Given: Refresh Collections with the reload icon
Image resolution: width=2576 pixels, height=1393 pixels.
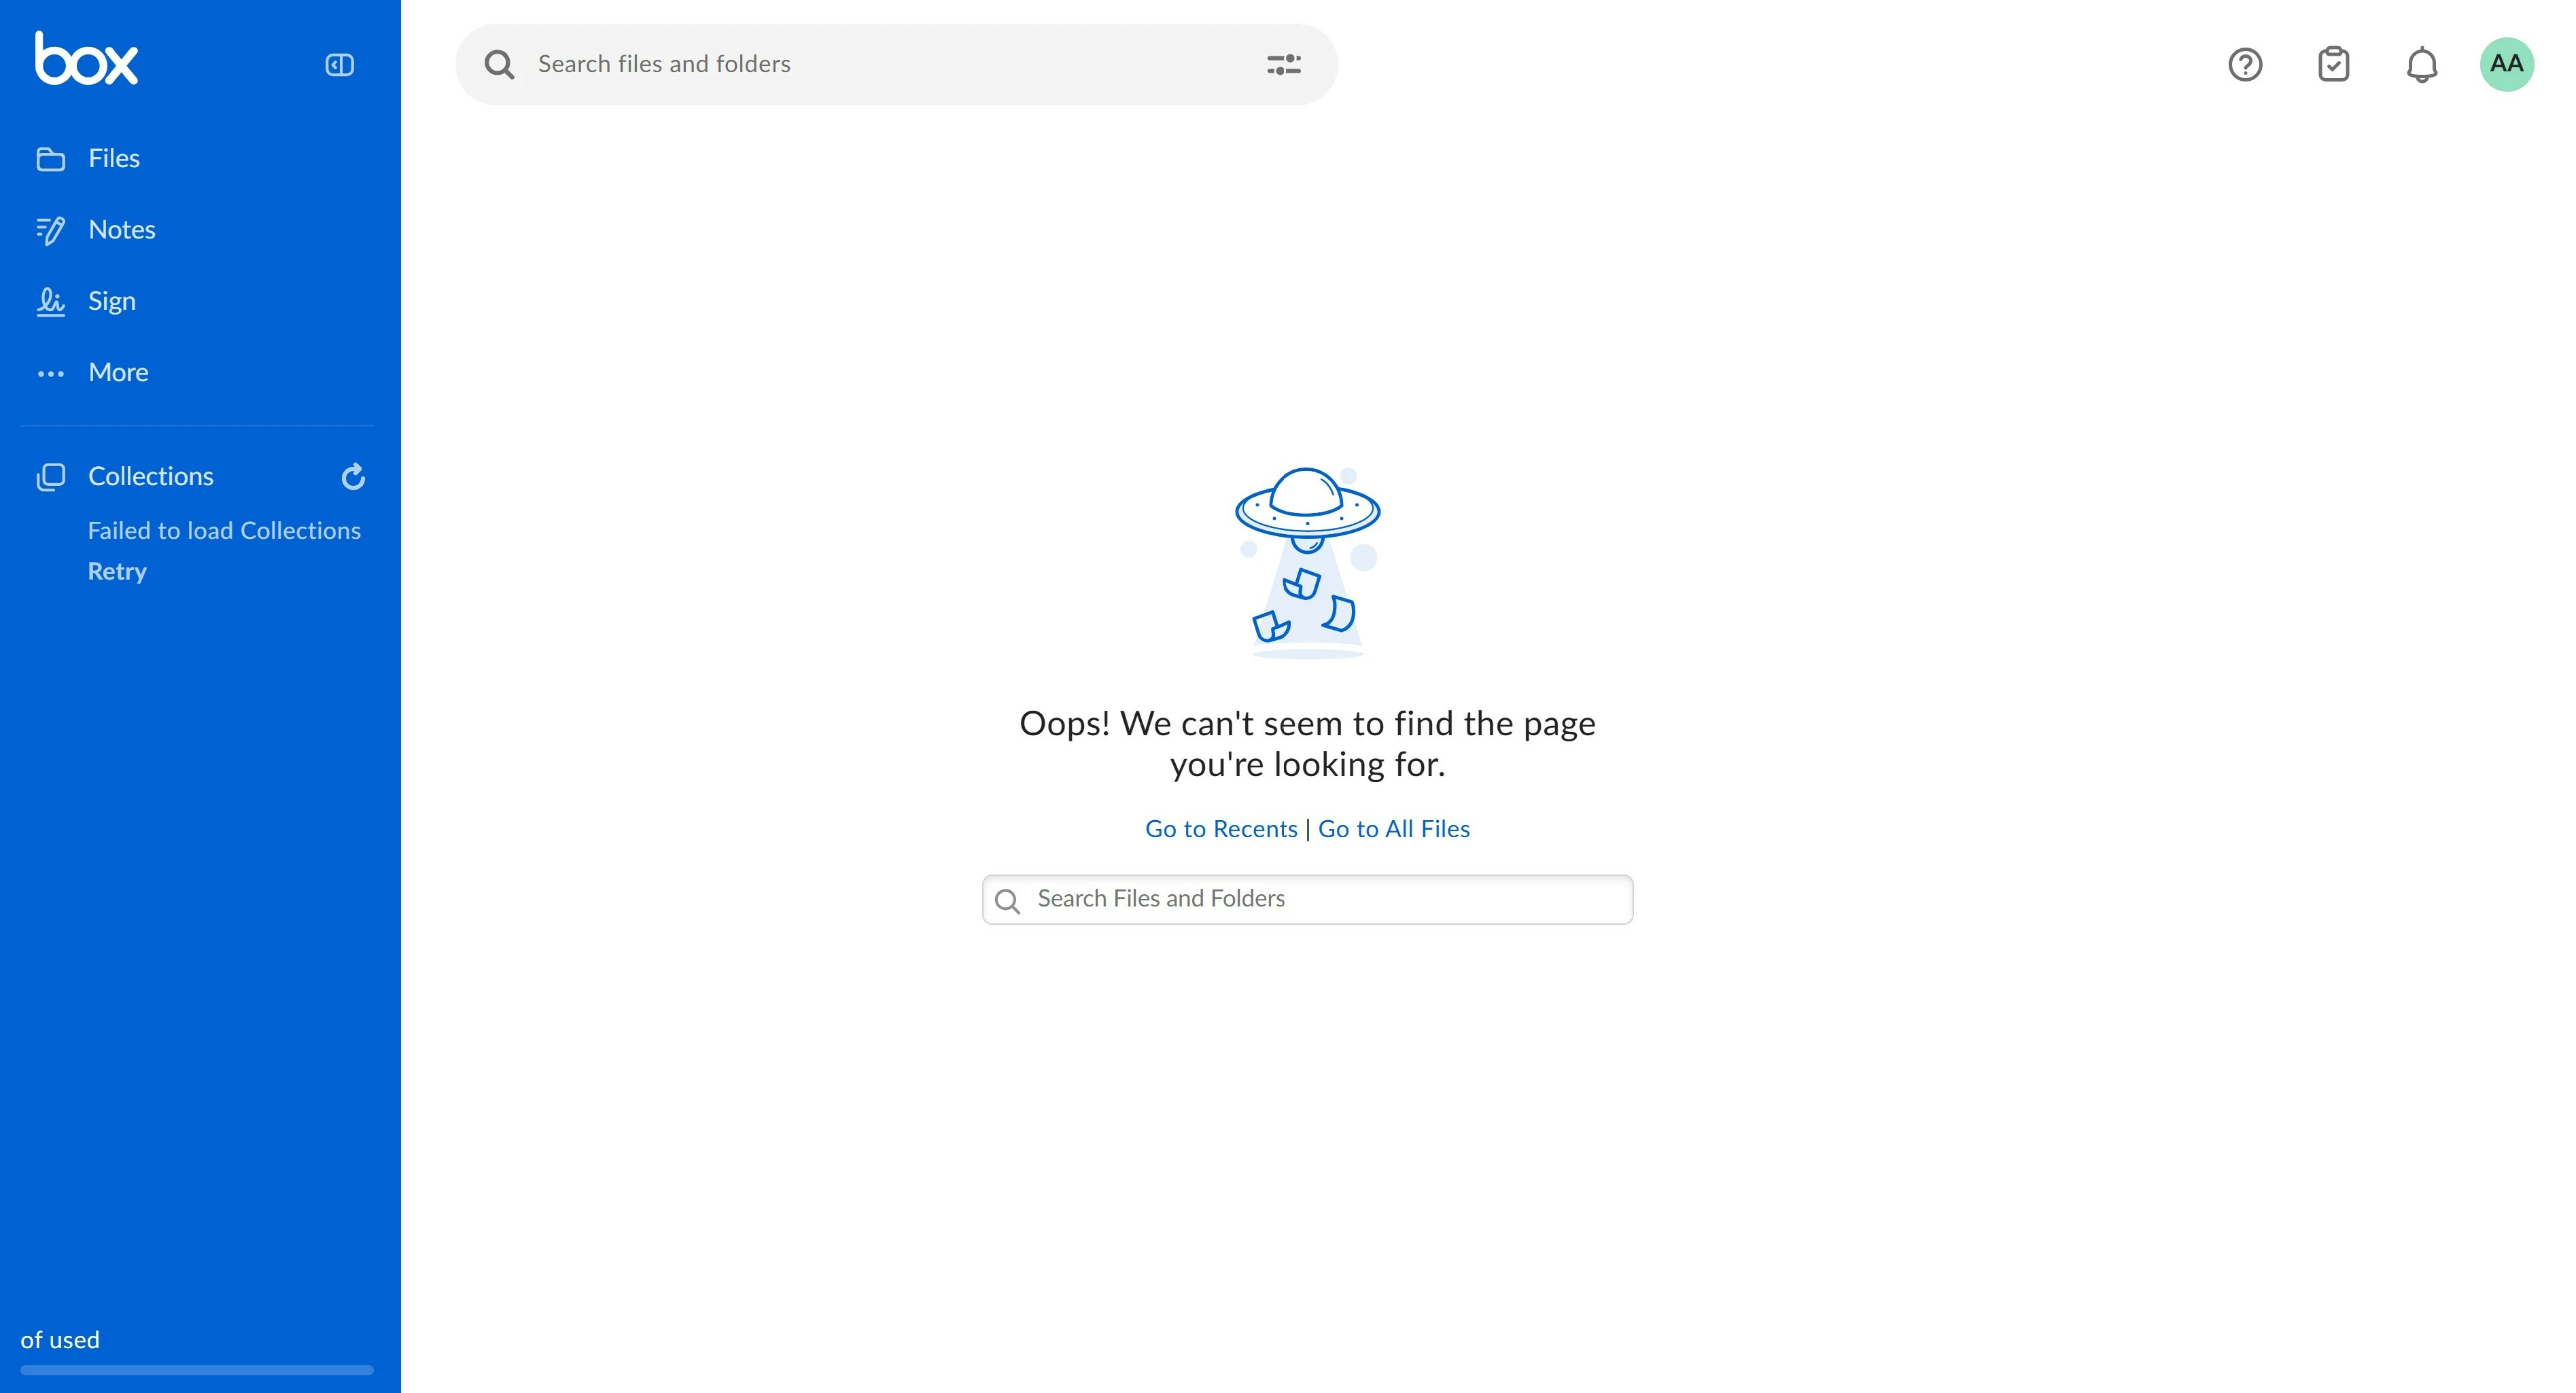Looking at the screenshot, I should [x=353, y=477].
